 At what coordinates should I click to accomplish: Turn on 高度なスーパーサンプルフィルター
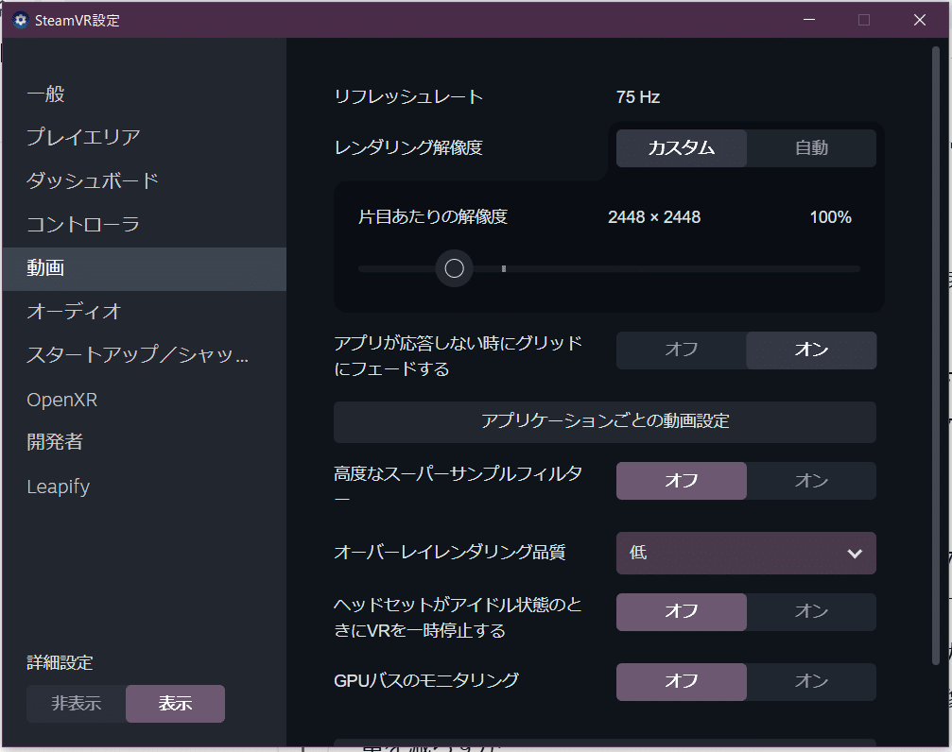pyautogui.click(x=811, y=481)
